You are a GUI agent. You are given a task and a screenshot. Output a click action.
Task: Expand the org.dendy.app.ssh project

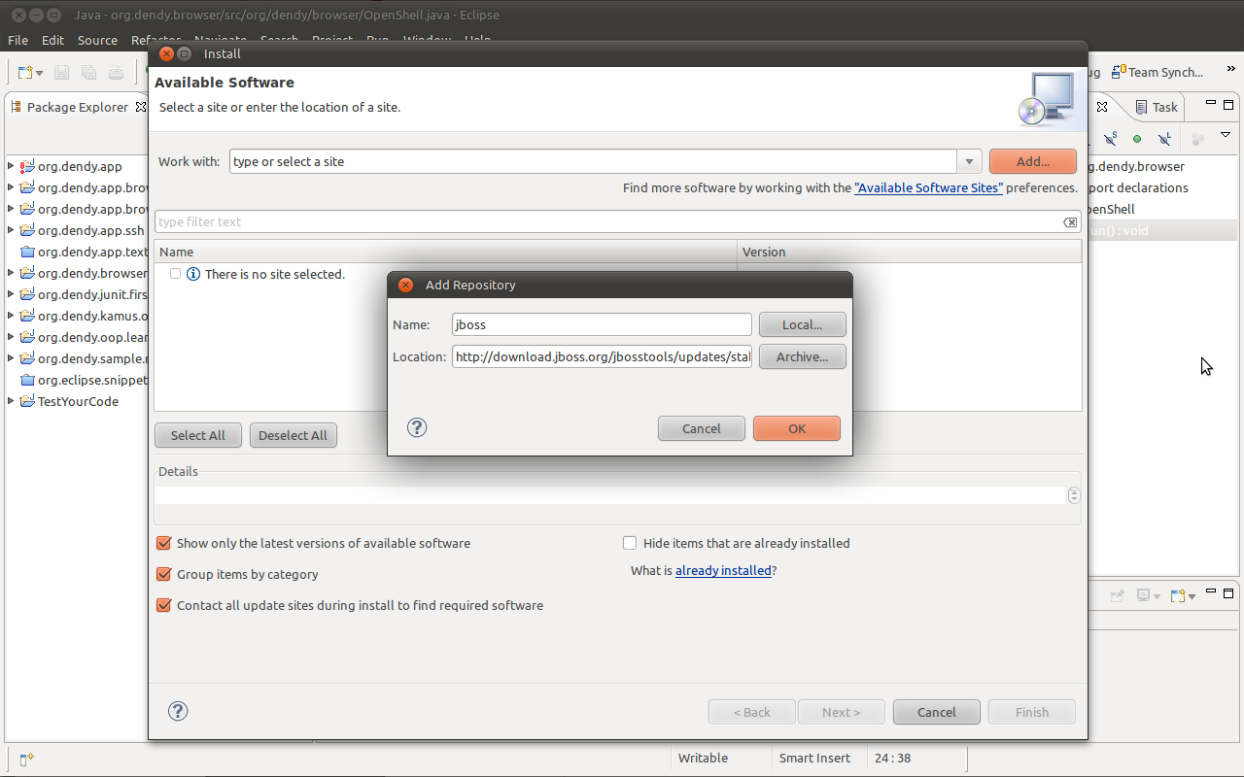point(11,230)
